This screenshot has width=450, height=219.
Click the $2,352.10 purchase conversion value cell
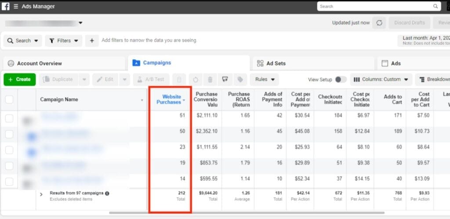click(207, 131)
